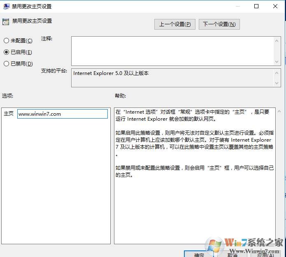Click the 帮助: label
Image resolution: width=286 pixels, height=257 pixels.
(120, 96)
